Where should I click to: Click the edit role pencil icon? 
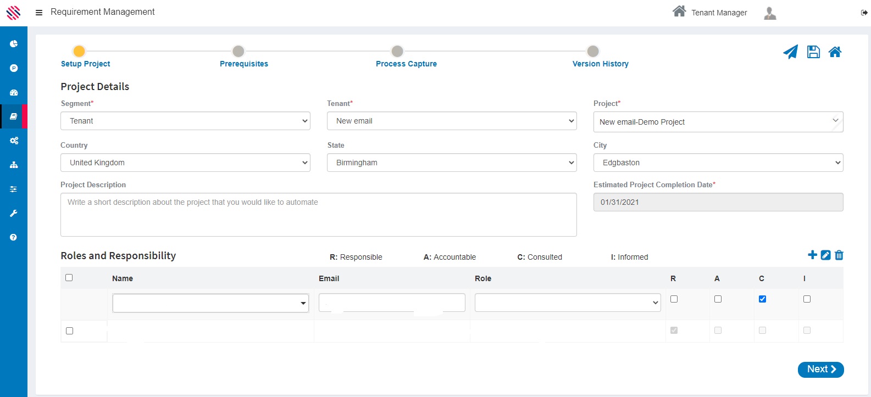(825, 255)
